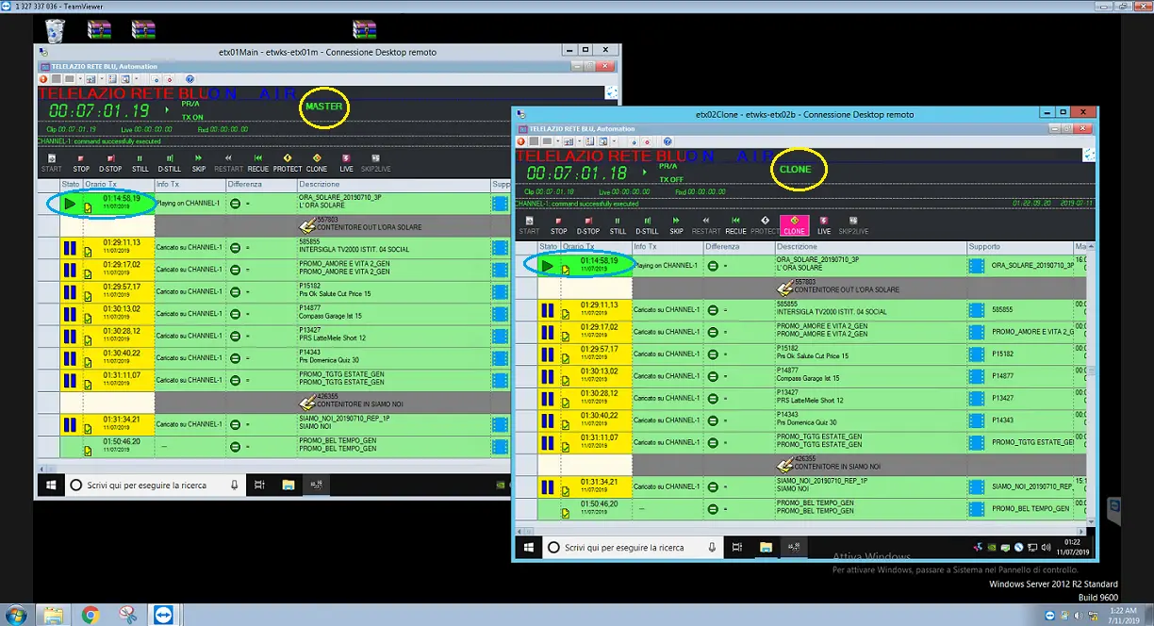The width and height of the screenshot is (1154, 626).
Task: Toggle PROTECT in the Master window toolbar
Action: 288,162
